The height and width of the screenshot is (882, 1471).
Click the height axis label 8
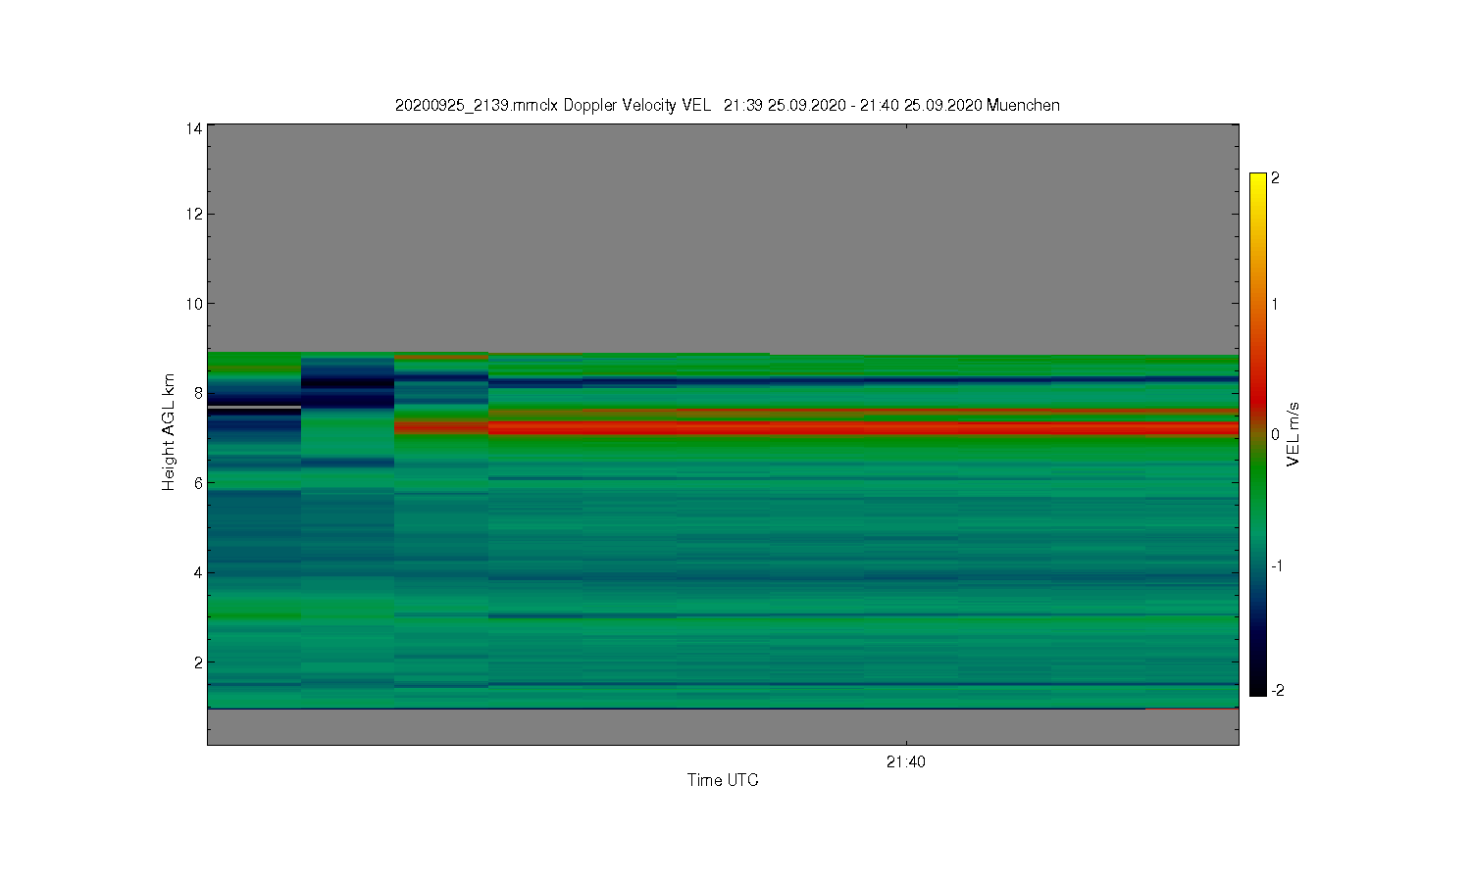point(198,393)
